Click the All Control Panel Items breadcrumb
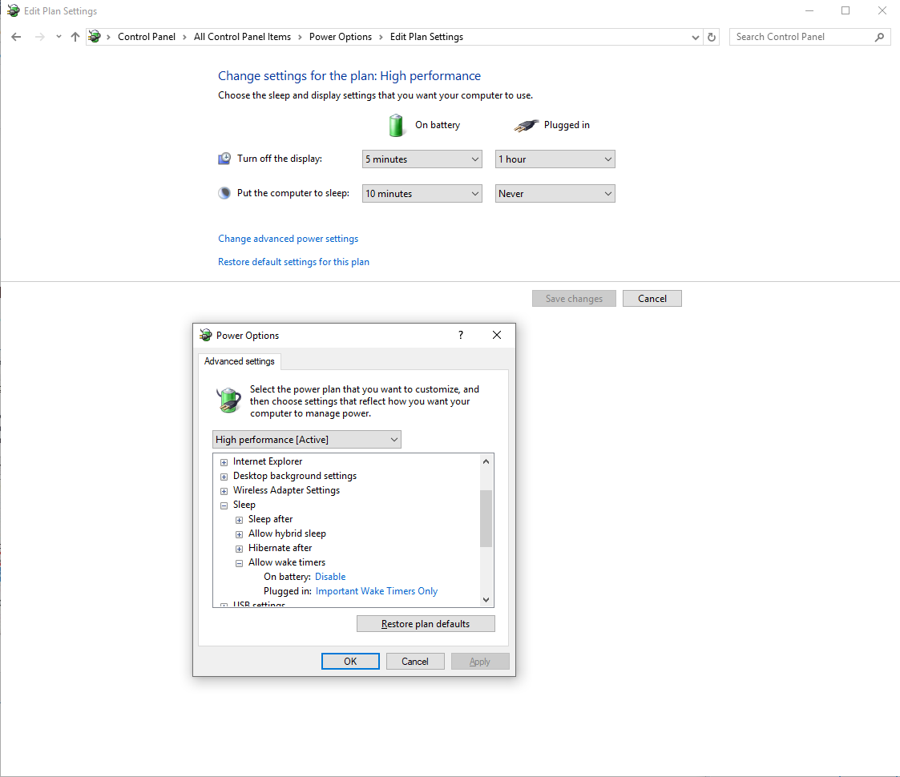 (x=242, y=37)
